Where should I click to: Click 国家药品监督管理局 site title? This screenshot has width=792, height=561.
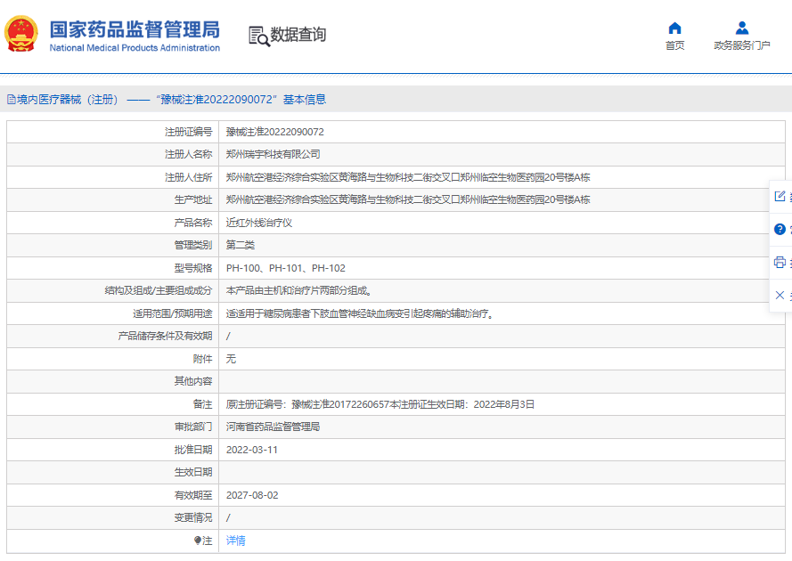(x=135, y=29)
